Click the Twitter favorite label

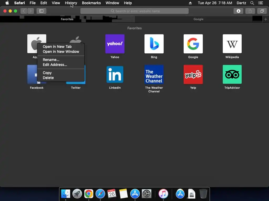coord(76,88)
